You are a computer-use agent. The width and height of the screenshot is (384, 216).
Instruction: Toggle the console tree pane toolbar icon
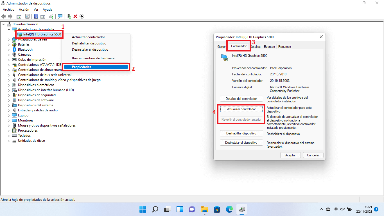click(19, 16)
